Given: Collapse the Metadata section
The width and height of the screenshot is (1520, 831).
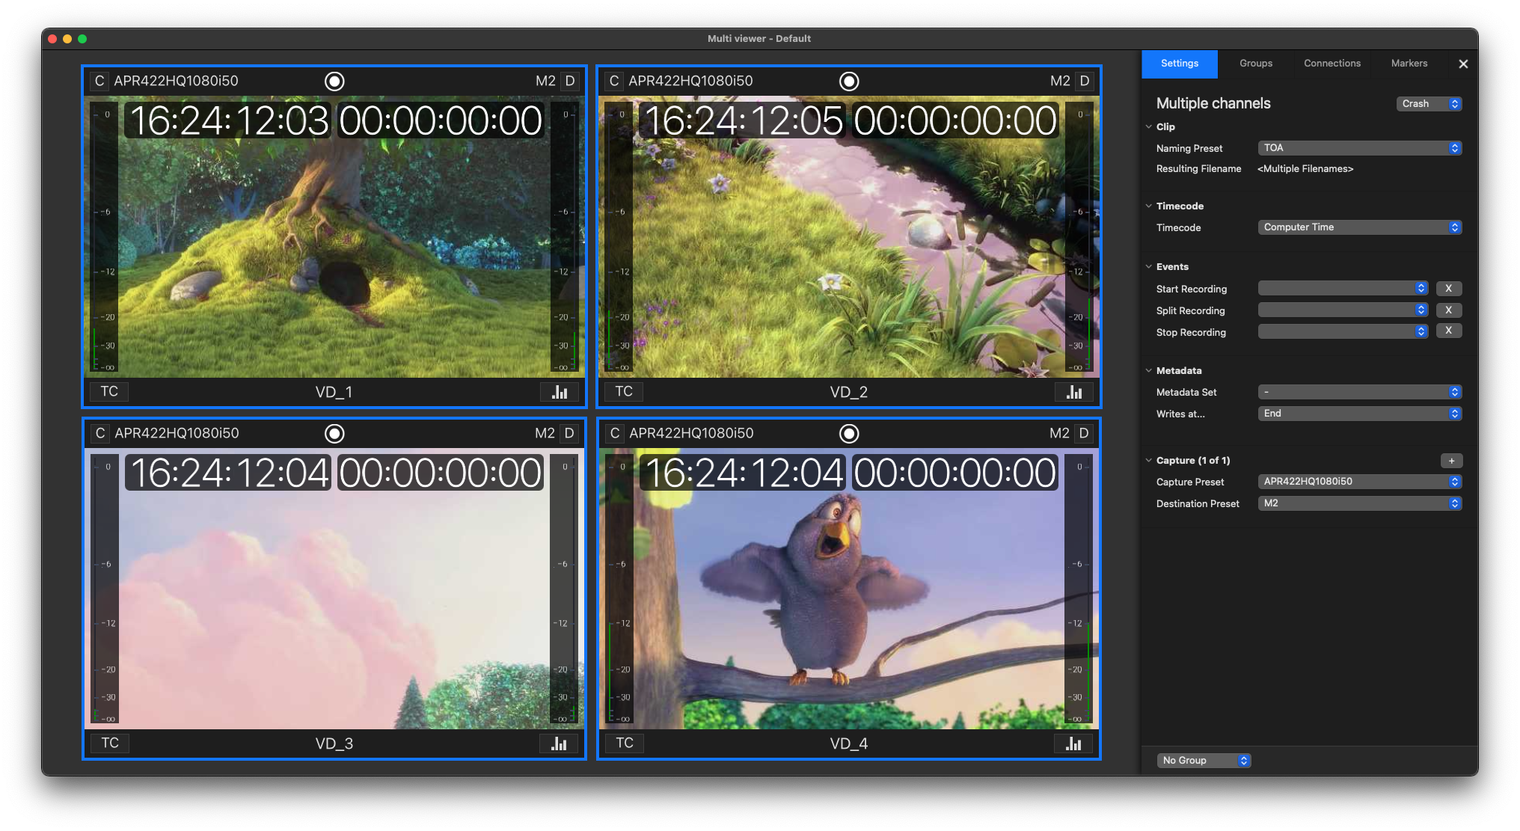Looking at the screenshot, I should 1149,371.
